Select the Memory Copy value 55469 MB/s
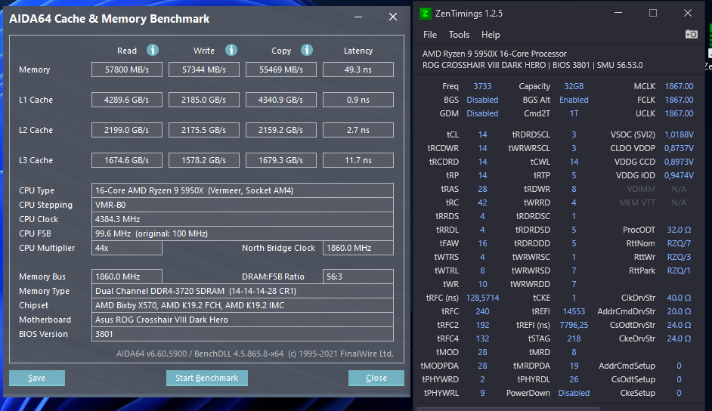The height and width of the screenshot is (411, 712). click(x=281, y=70)
